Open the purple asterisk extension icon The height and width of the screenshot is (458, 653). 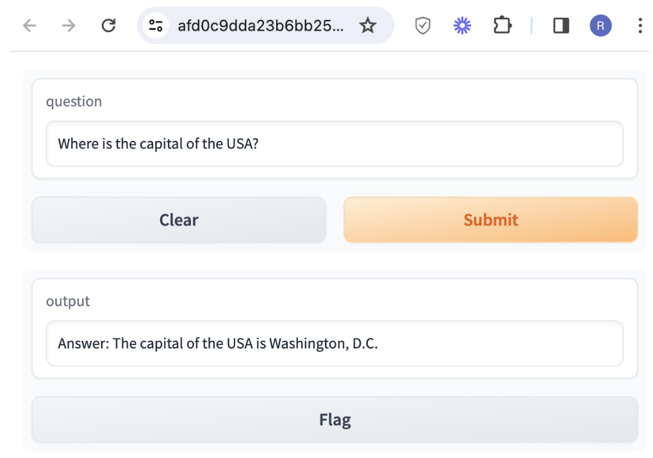tap(462, 26)
